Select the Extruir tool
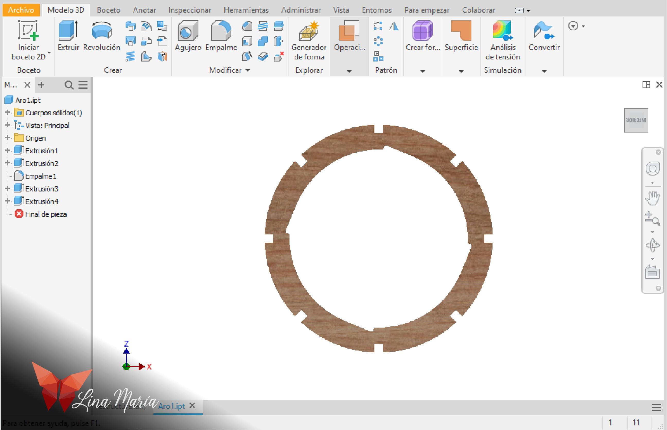 (68, 36)
